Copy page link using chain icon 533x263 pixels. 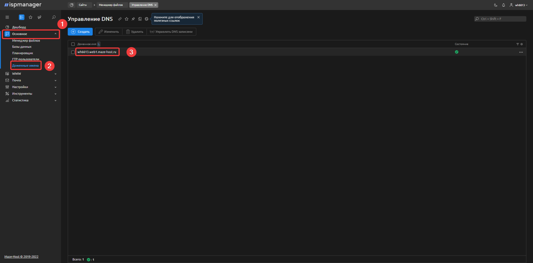120,19
